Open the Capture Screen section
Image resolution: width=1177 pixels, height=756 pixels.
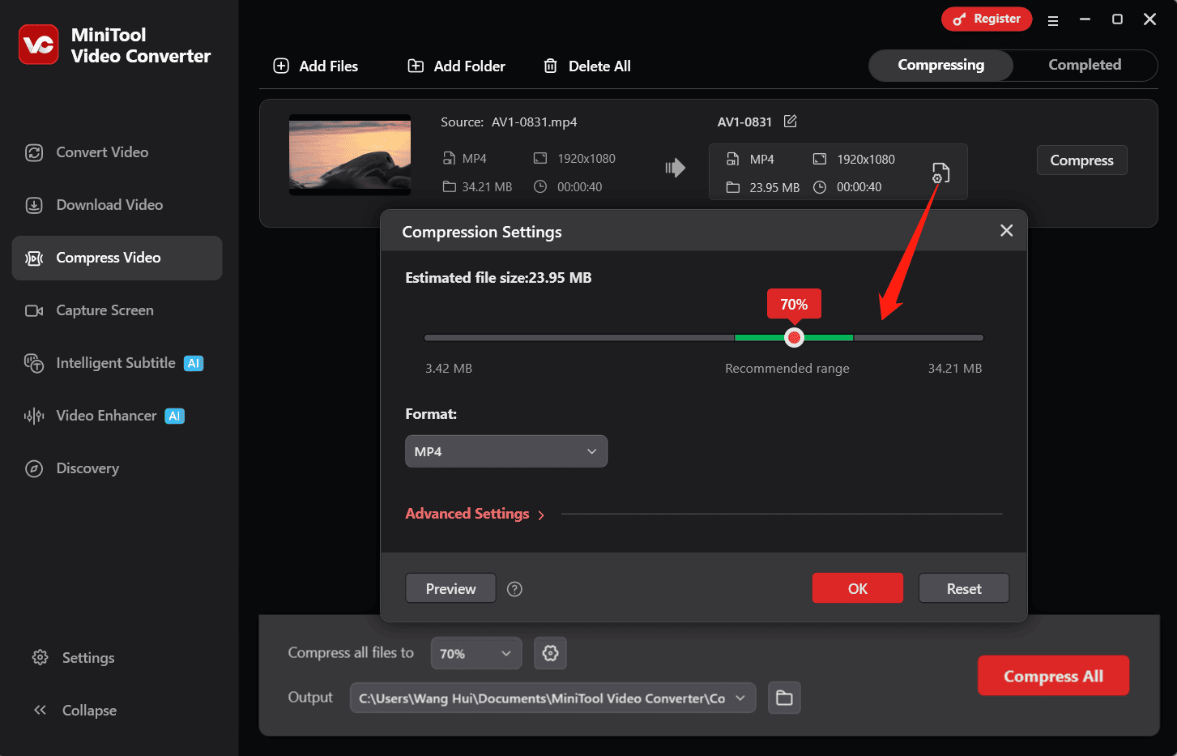tap(117, 310)
